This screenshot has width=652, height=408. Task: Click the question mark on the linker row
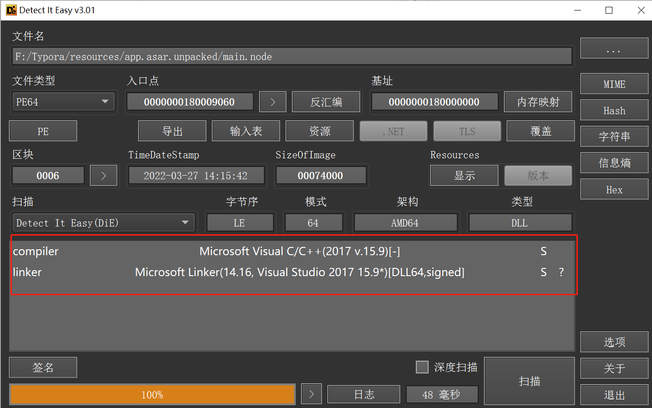pos(561,272)
